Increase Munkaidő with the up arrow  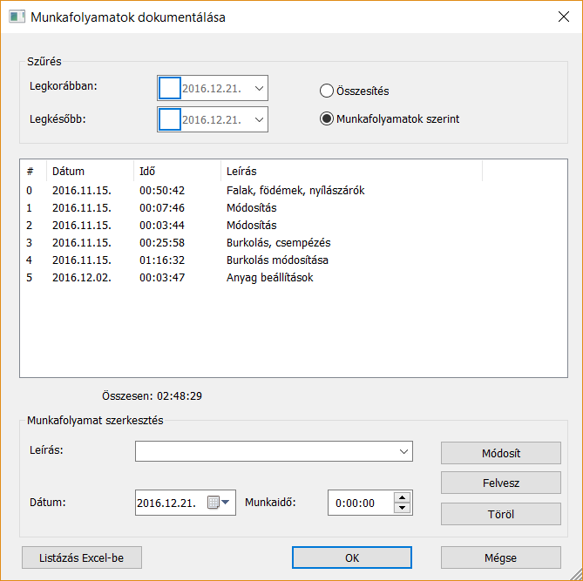[x=402, y=497]
